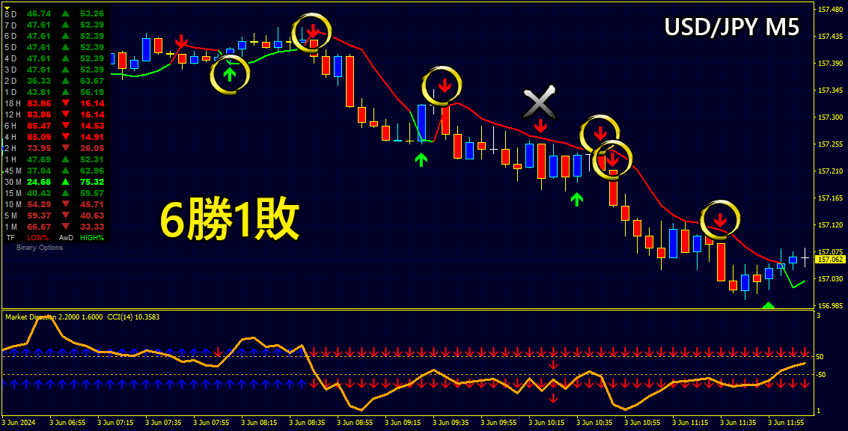The width and height of the screenshot is (848, 431).
Task: Click the up triangle in the 1 D row
Action: (65, 92)
